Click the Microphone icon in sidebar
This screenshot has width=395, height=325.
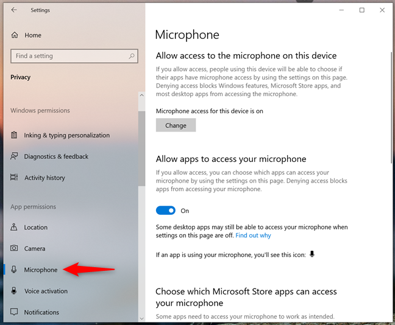14,270
